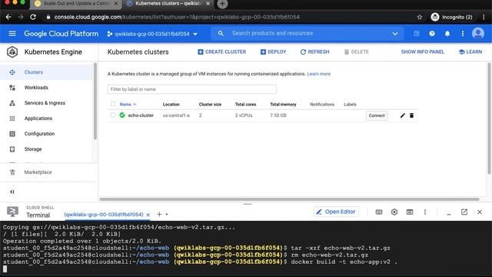The width and height of the screenshot is (492, 277).
Task: Click the Cloud Shell panel resize handle
Action: 248,204
